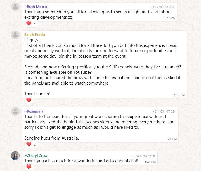
Task: Select Cheryl Crow's thank you message text
Action: [x=81, y=161]
